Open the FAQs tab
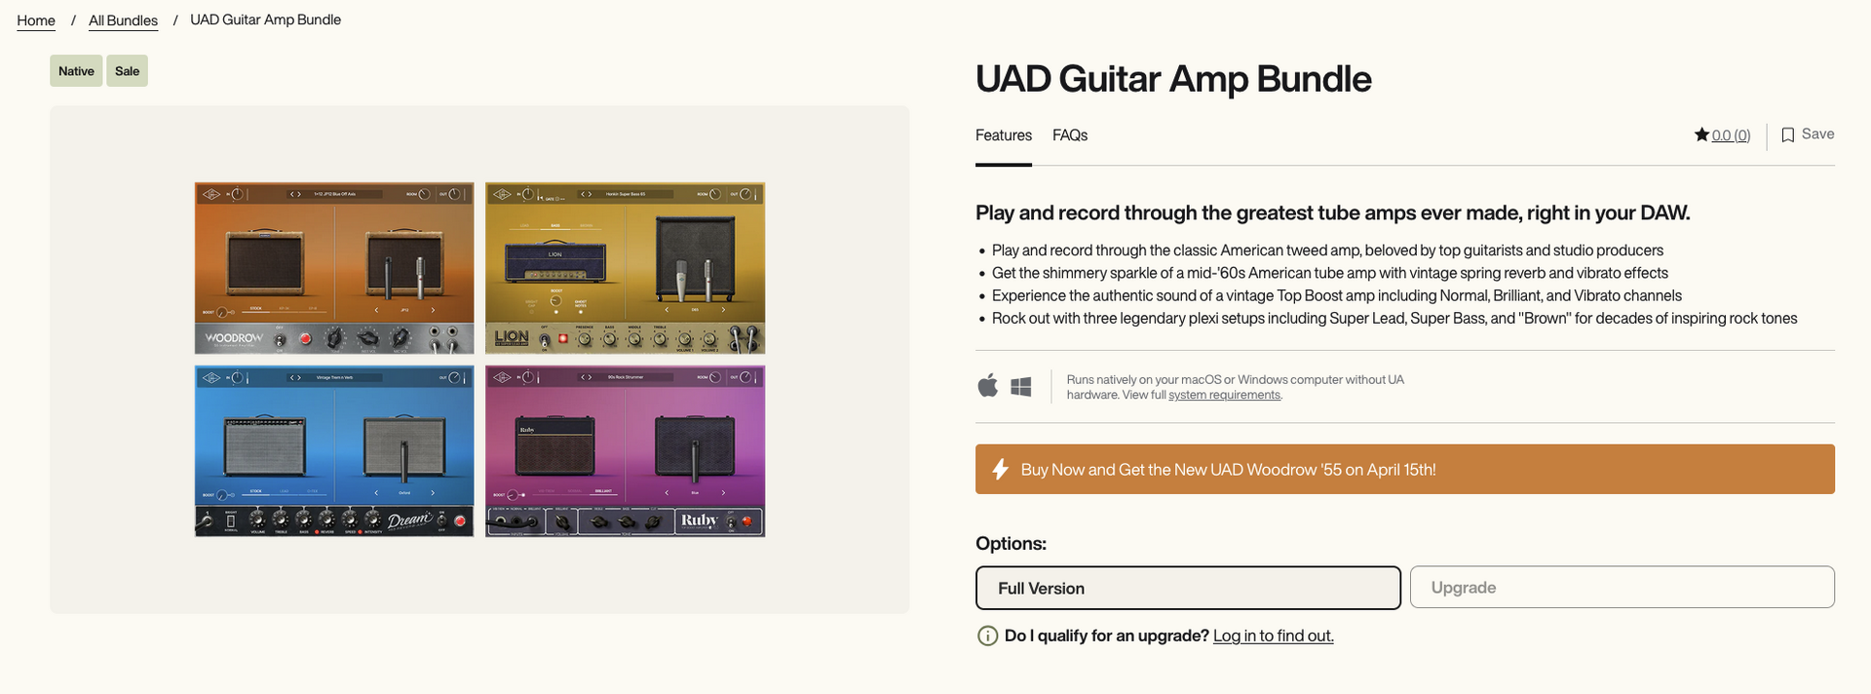This screenshot has height=694, width=1871. [x=1070, y=135]
